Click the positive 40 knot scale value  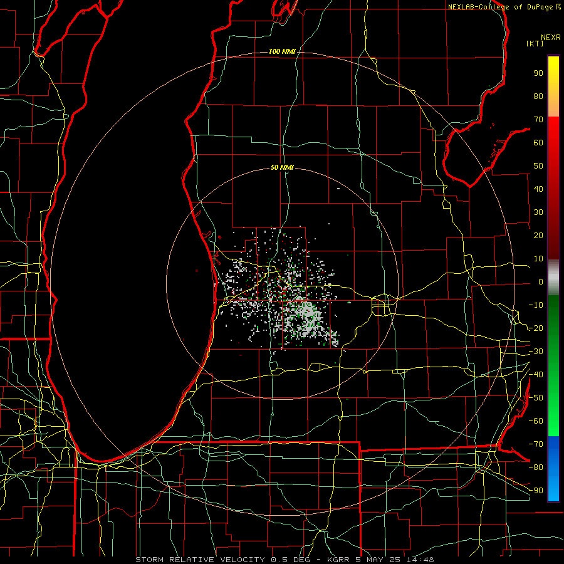pyautogui.click(x=538, y=189)
